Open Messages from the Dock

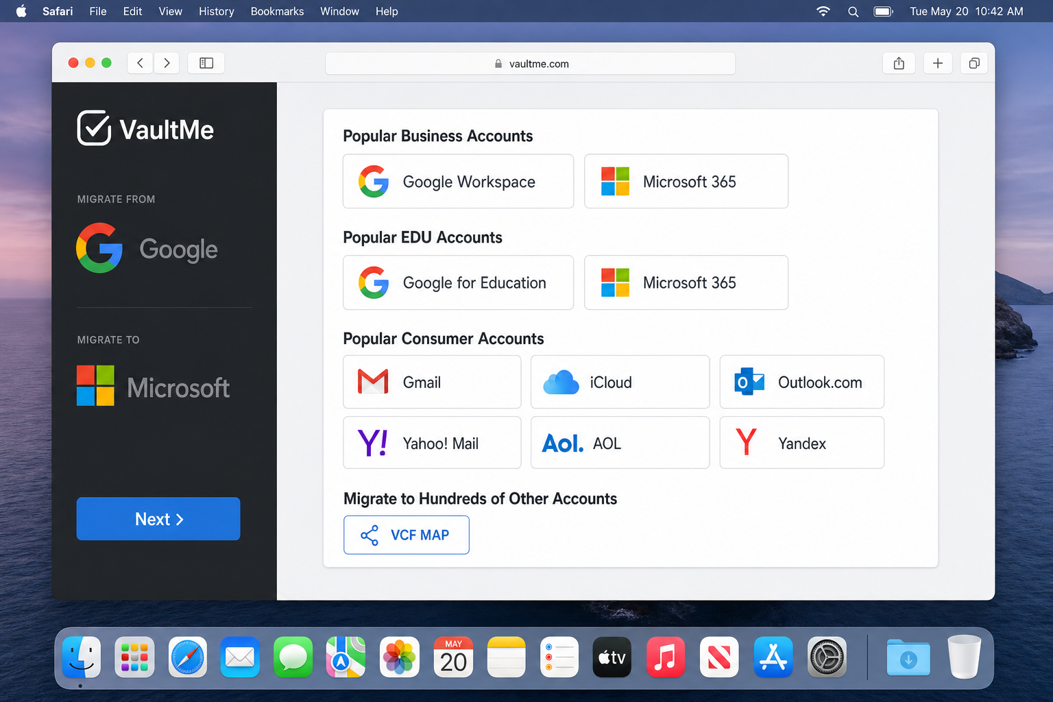coord(293,657)
